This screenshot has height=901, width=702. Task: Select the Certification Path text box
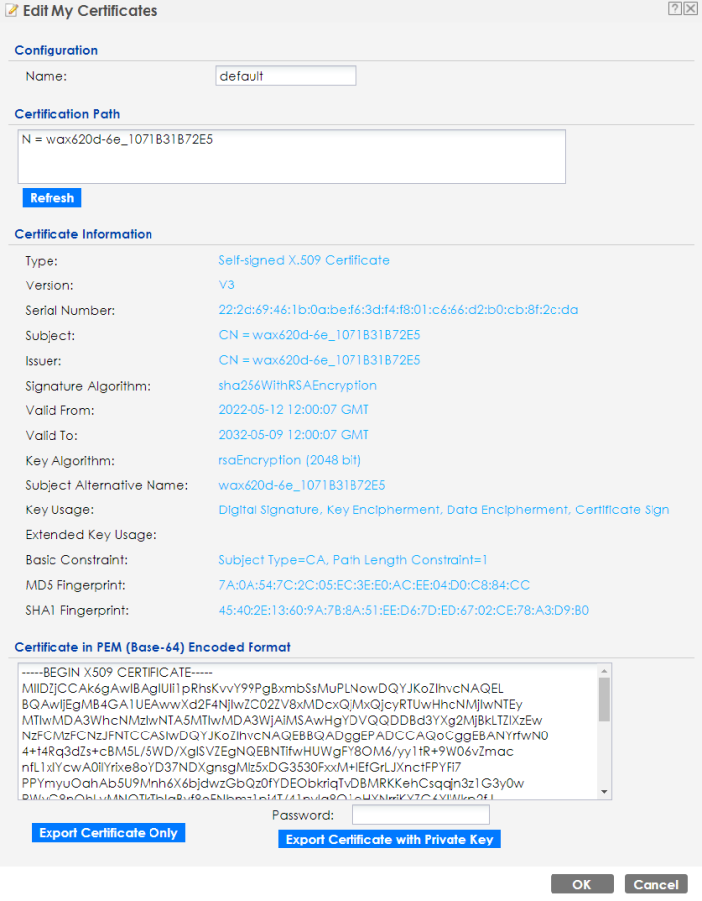(x=292, y=157)
